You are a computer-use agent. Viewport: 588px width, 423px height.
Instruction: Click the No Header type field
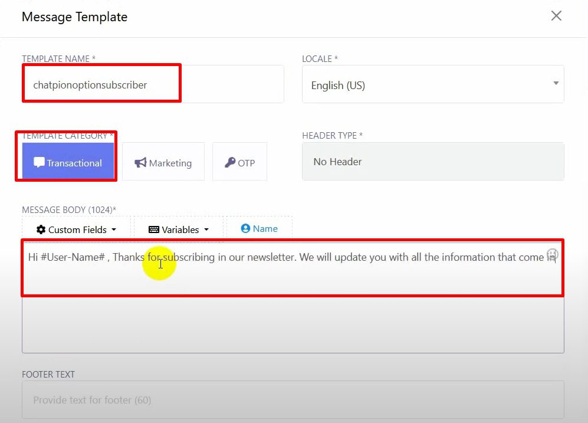tap(432, 162)
